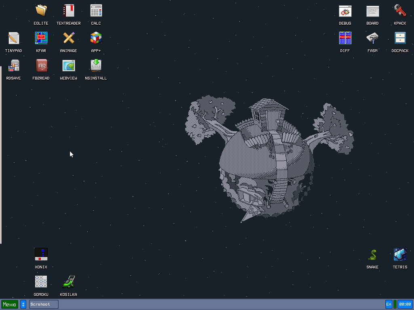Open the CALC calculator icon
Image resolution: width=414 pixels, height=310 pixels.
click(x=96, y=11)
